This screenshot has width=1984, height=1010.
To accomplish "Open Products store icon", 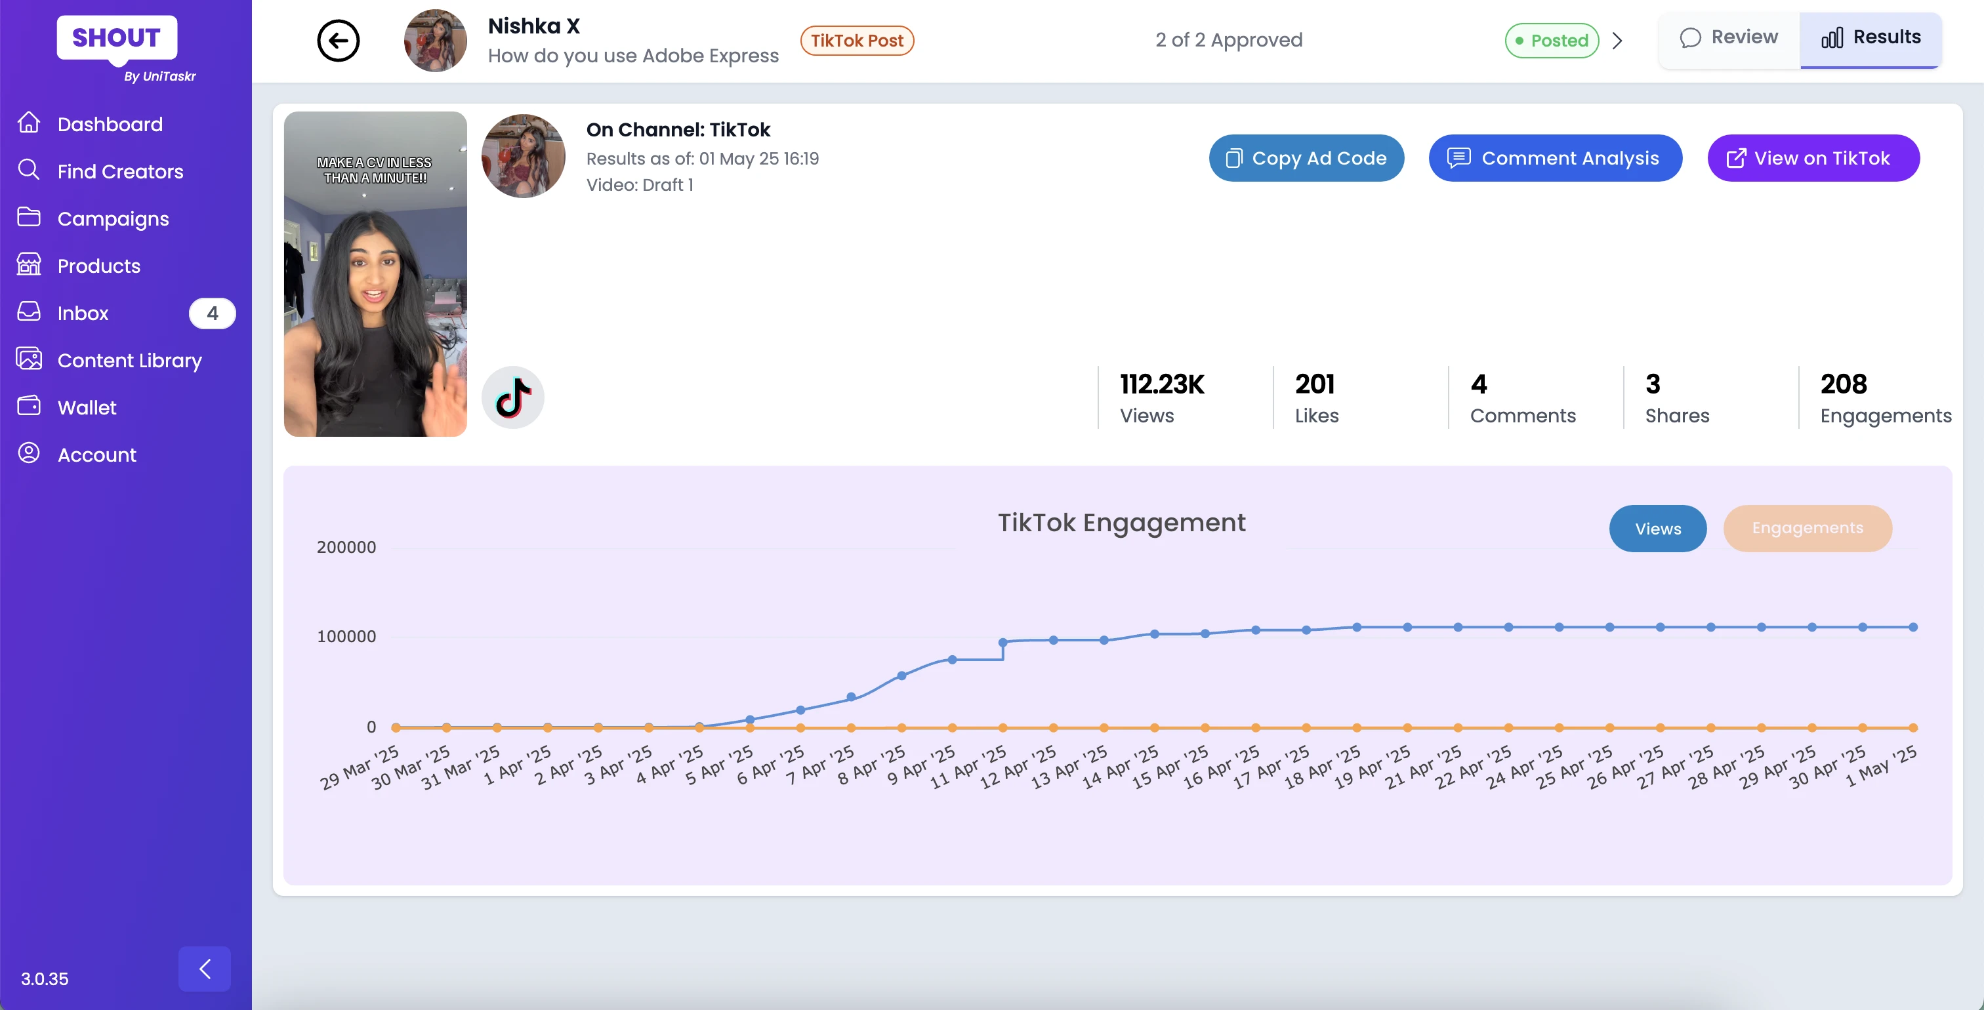I will (28, 265).
